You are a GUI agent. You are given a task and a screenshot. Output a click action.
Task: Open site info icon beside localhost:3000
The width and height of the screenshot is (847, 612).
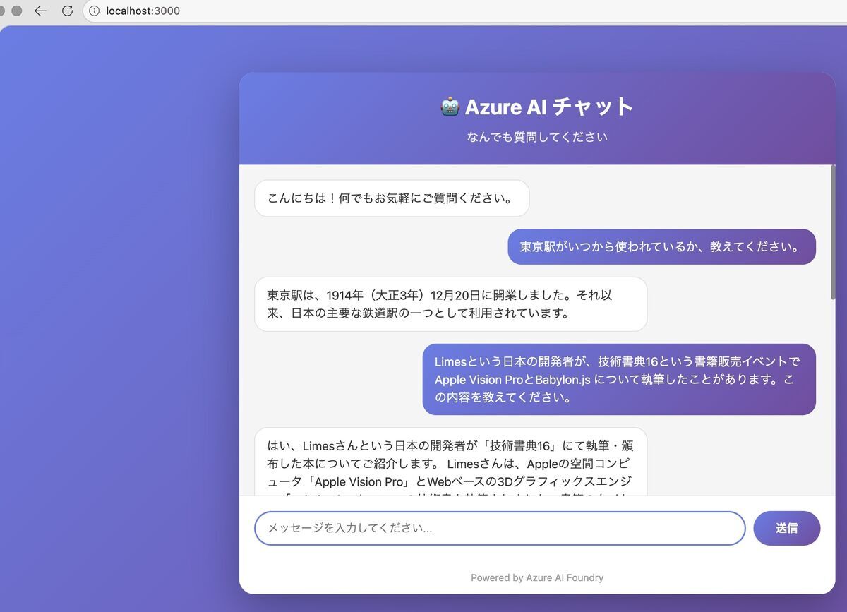click(x=95, y=11)
